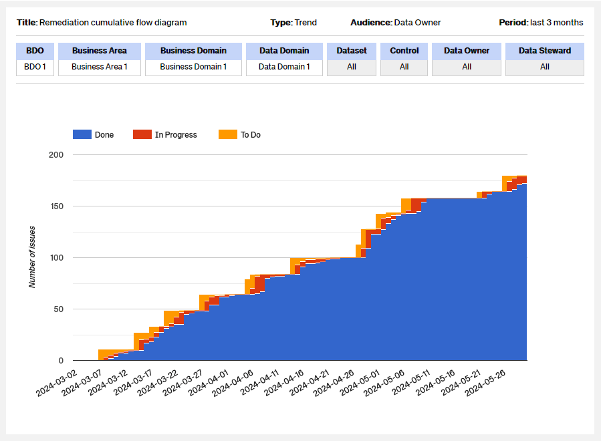This screenshot has width=601, height=441.
Task: Open the BDO filter with value BDO 1
Action: tap(35, 67)
